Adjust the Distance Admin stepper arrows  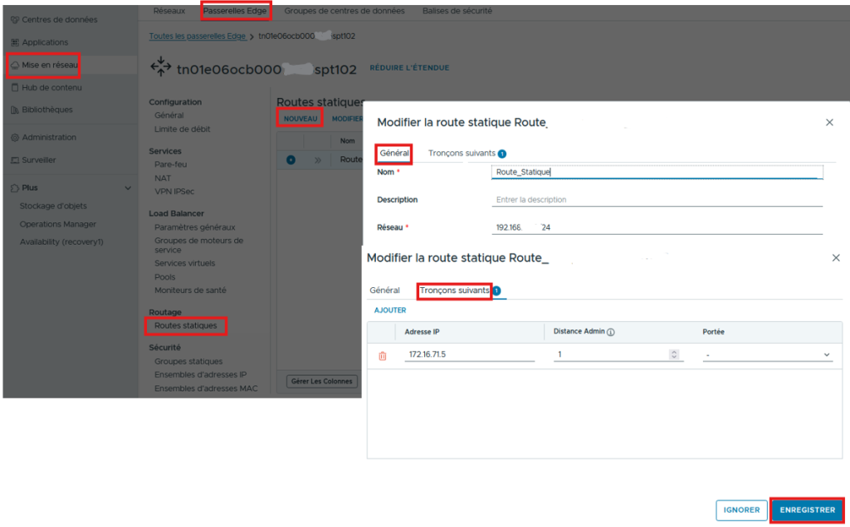675,355
